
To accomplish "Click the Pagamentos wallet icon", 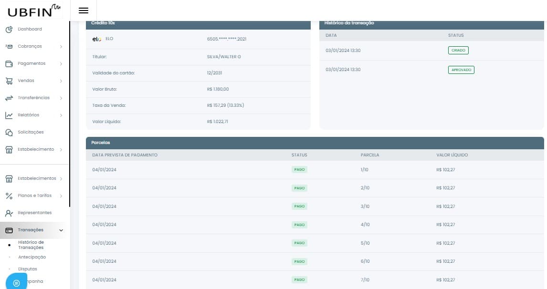I will (x=9, y=64).
